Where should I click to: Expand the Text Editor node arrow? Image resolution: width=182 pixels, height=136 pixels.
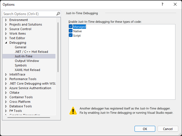(x=6, y=38)
